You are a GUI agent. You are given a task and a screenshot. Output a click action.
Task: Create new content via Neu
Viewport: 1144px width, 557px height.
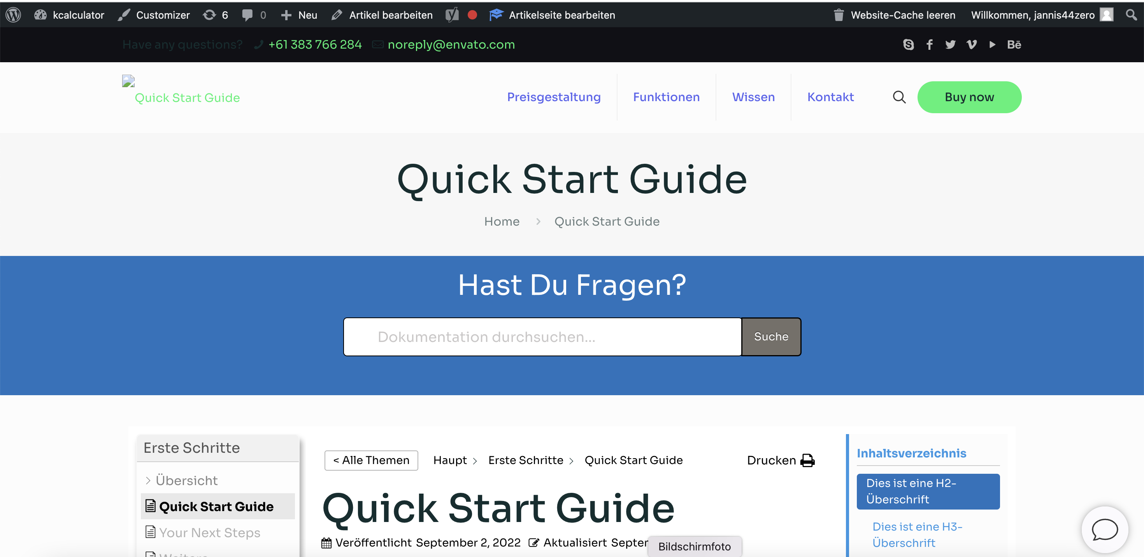pyautogui.click(x=299, y=15)
